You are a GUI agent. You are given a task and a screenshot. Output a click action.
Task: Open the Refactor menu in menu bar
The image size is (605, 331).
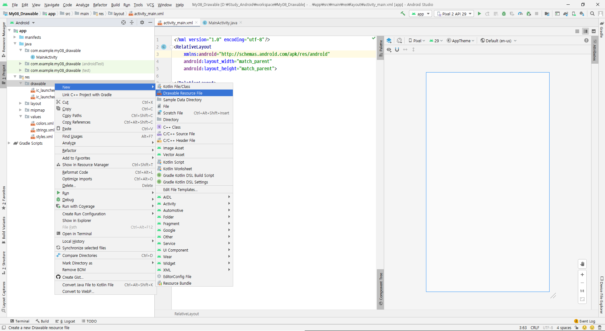(100, 5)
